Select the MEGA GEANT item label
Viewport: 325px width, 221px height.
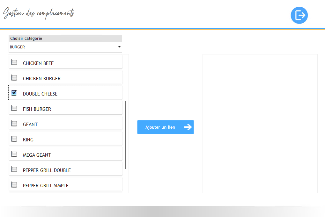click(37, 155)
